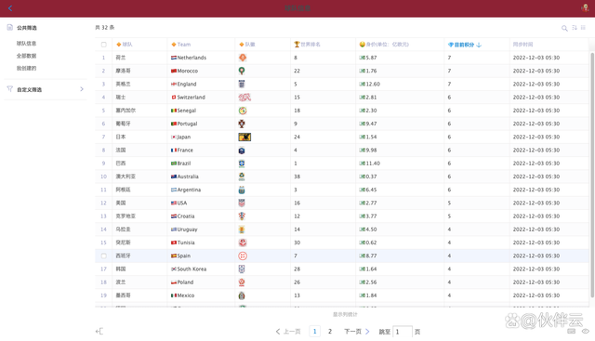Click the 世界排名 trophy column header
Image resolution: width=595 pixels, height=341 pixels.
click(307, 45)
